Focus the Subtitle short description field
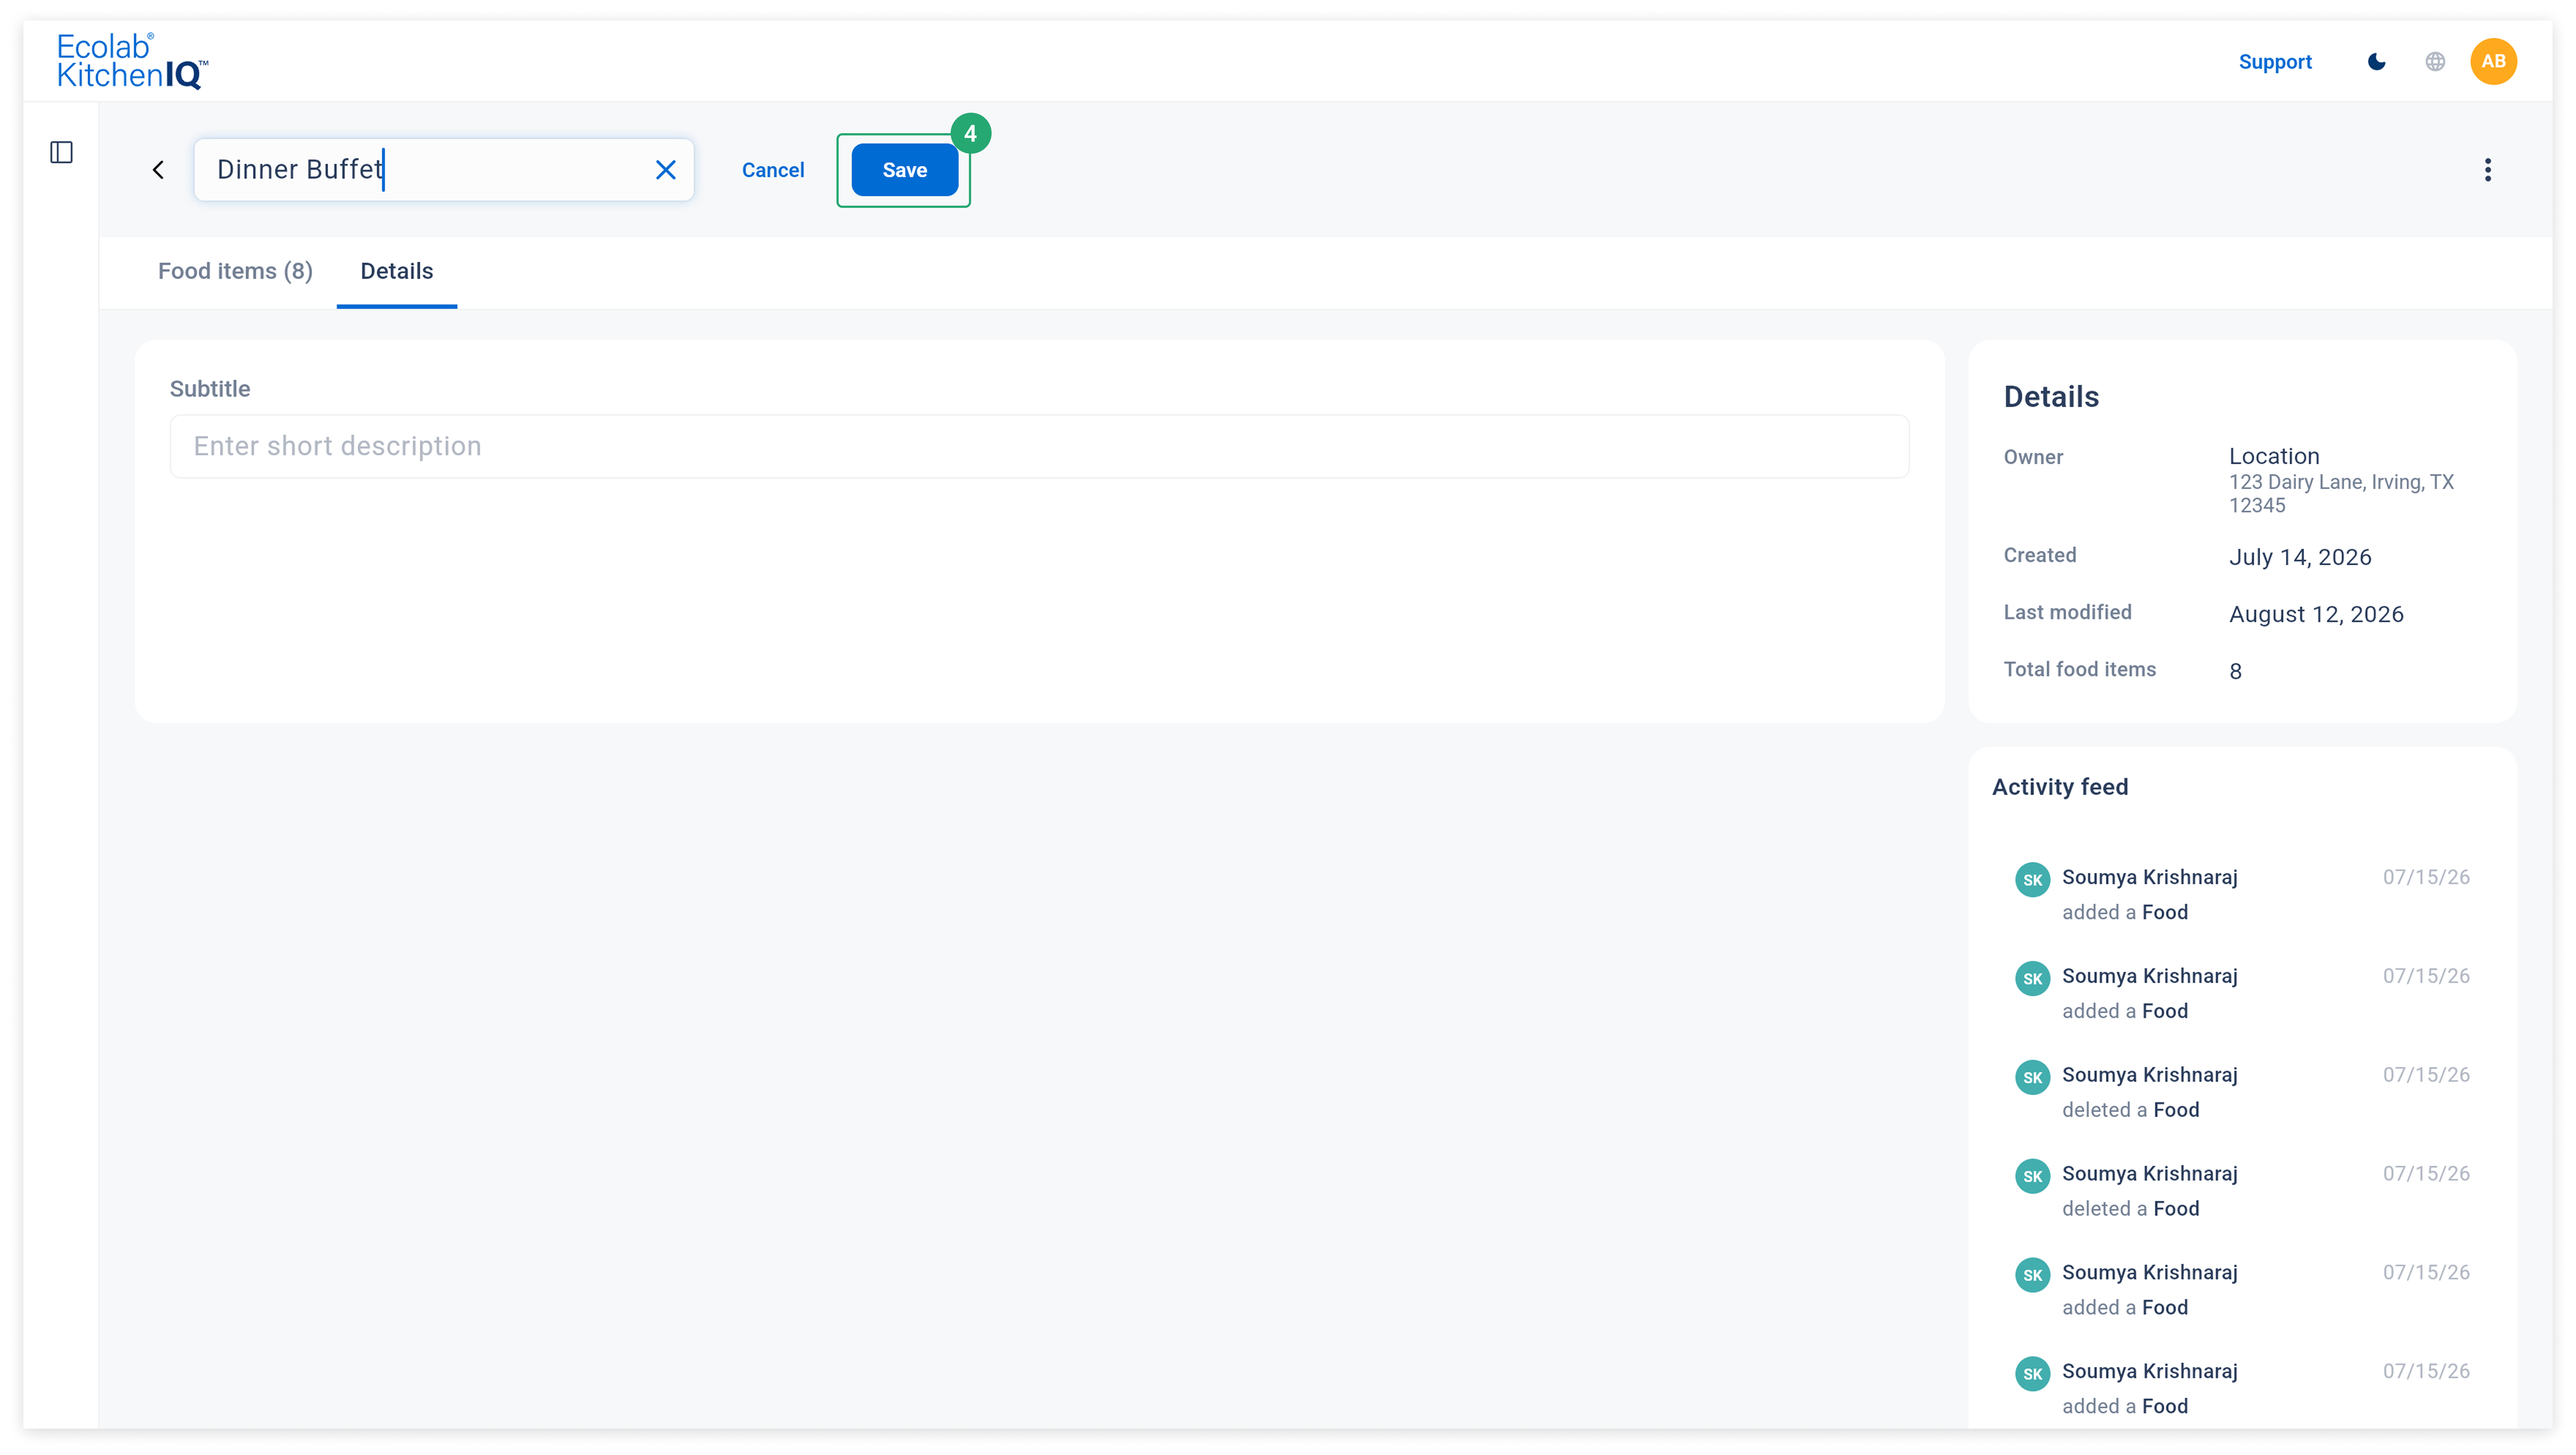 tap(1039, 446)
